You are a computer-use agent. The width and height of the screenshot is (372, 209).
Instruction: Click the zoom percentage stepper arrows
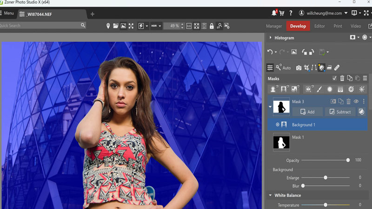(182, 26)
